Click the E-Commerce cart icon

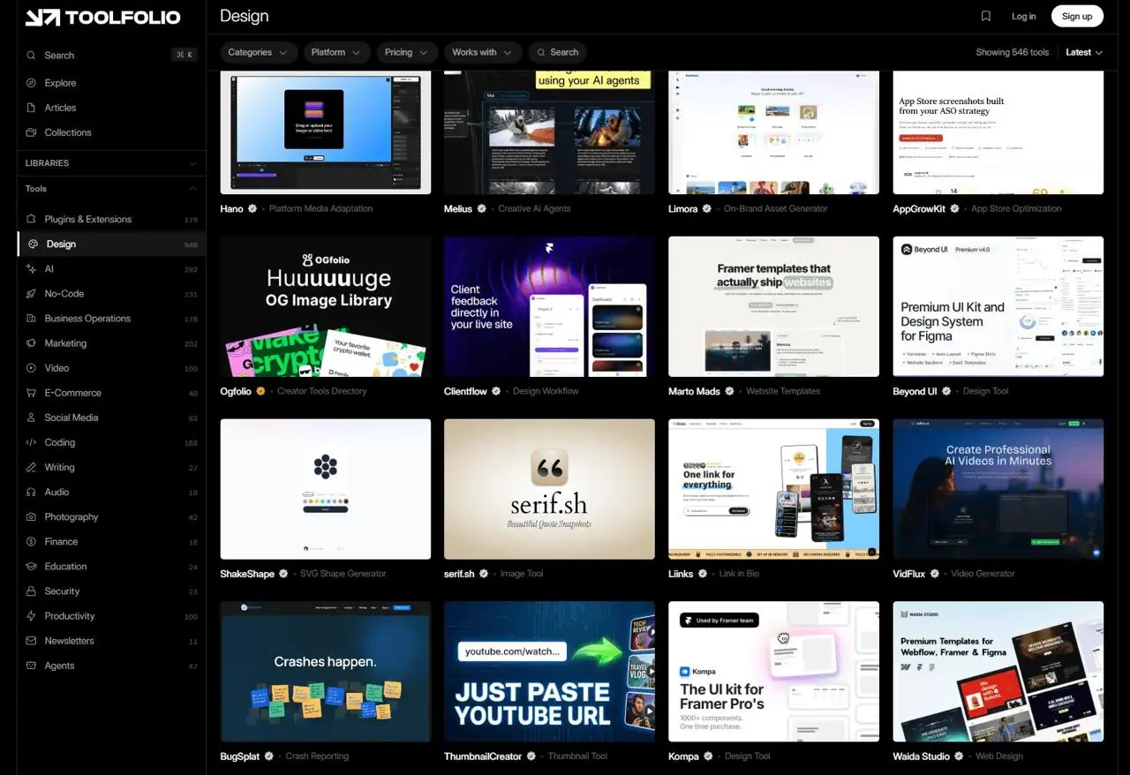point(32,393)
